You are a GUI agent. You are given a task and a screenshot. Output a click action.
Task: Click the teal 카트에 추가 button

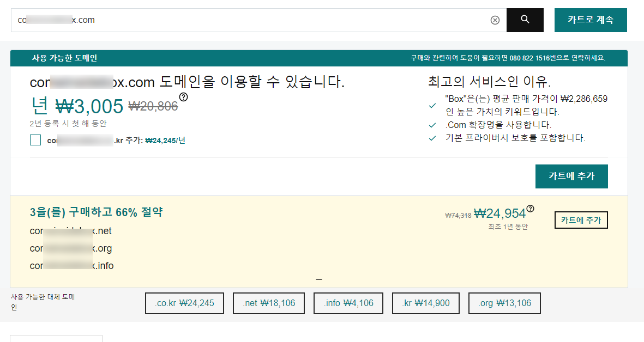click(571, 176)
